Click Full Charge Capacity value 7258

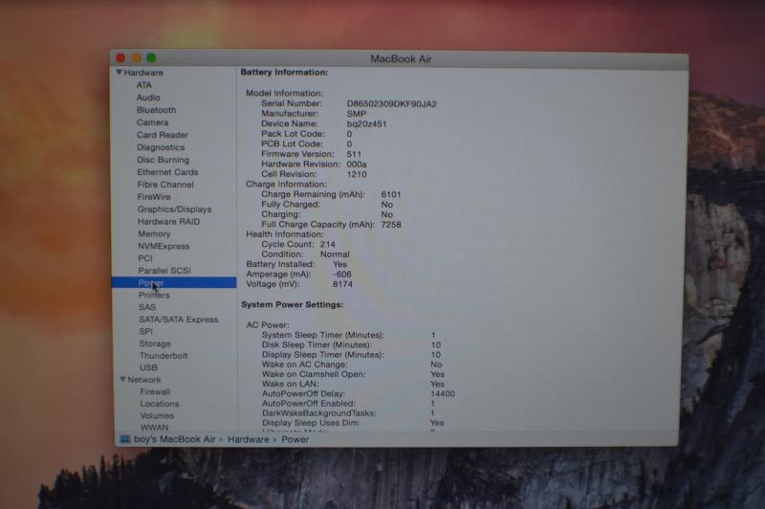click(x=391, y=225)
